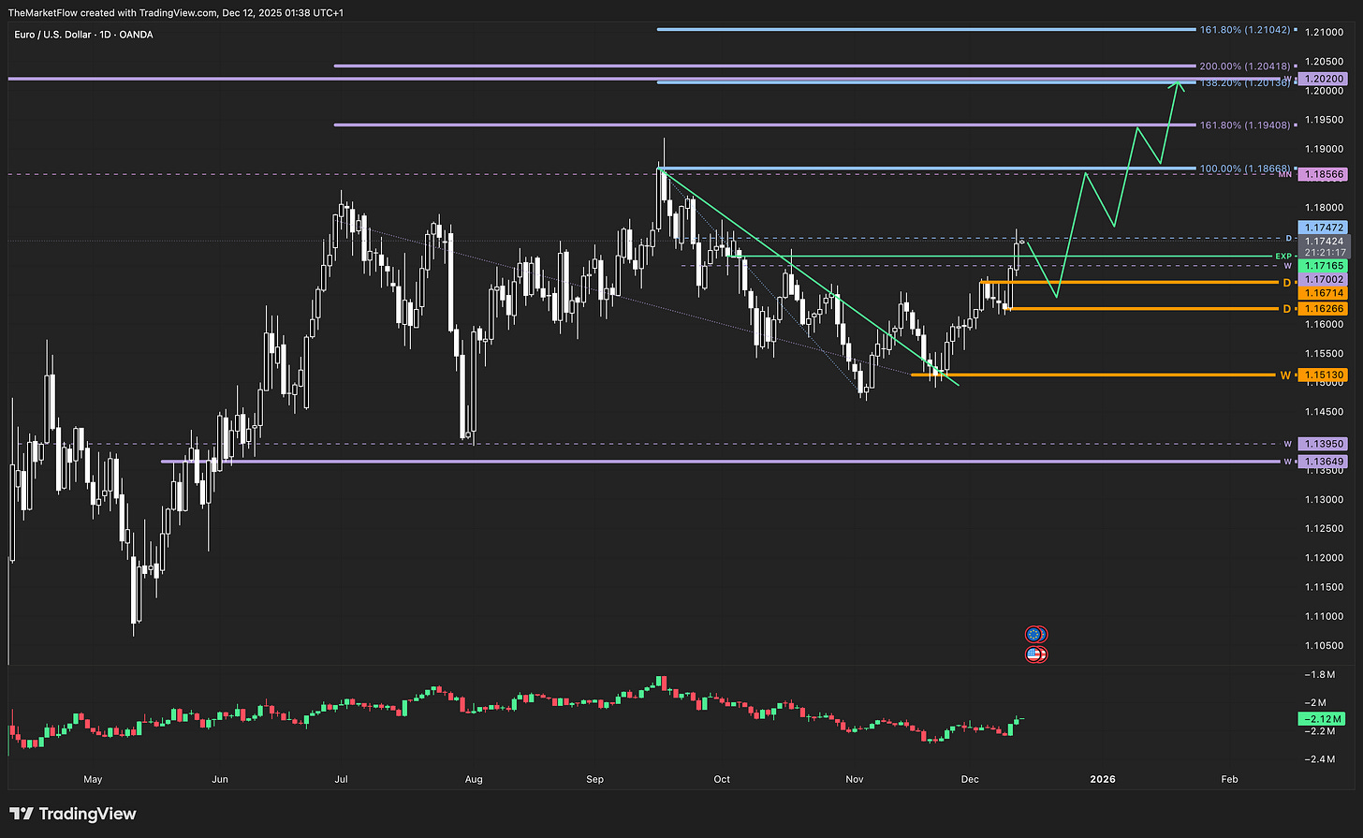The height and width of the screenshot is (838, 1363).
Task: Click the TradingView logo at bottom left
Action: [x=73, y=814]
